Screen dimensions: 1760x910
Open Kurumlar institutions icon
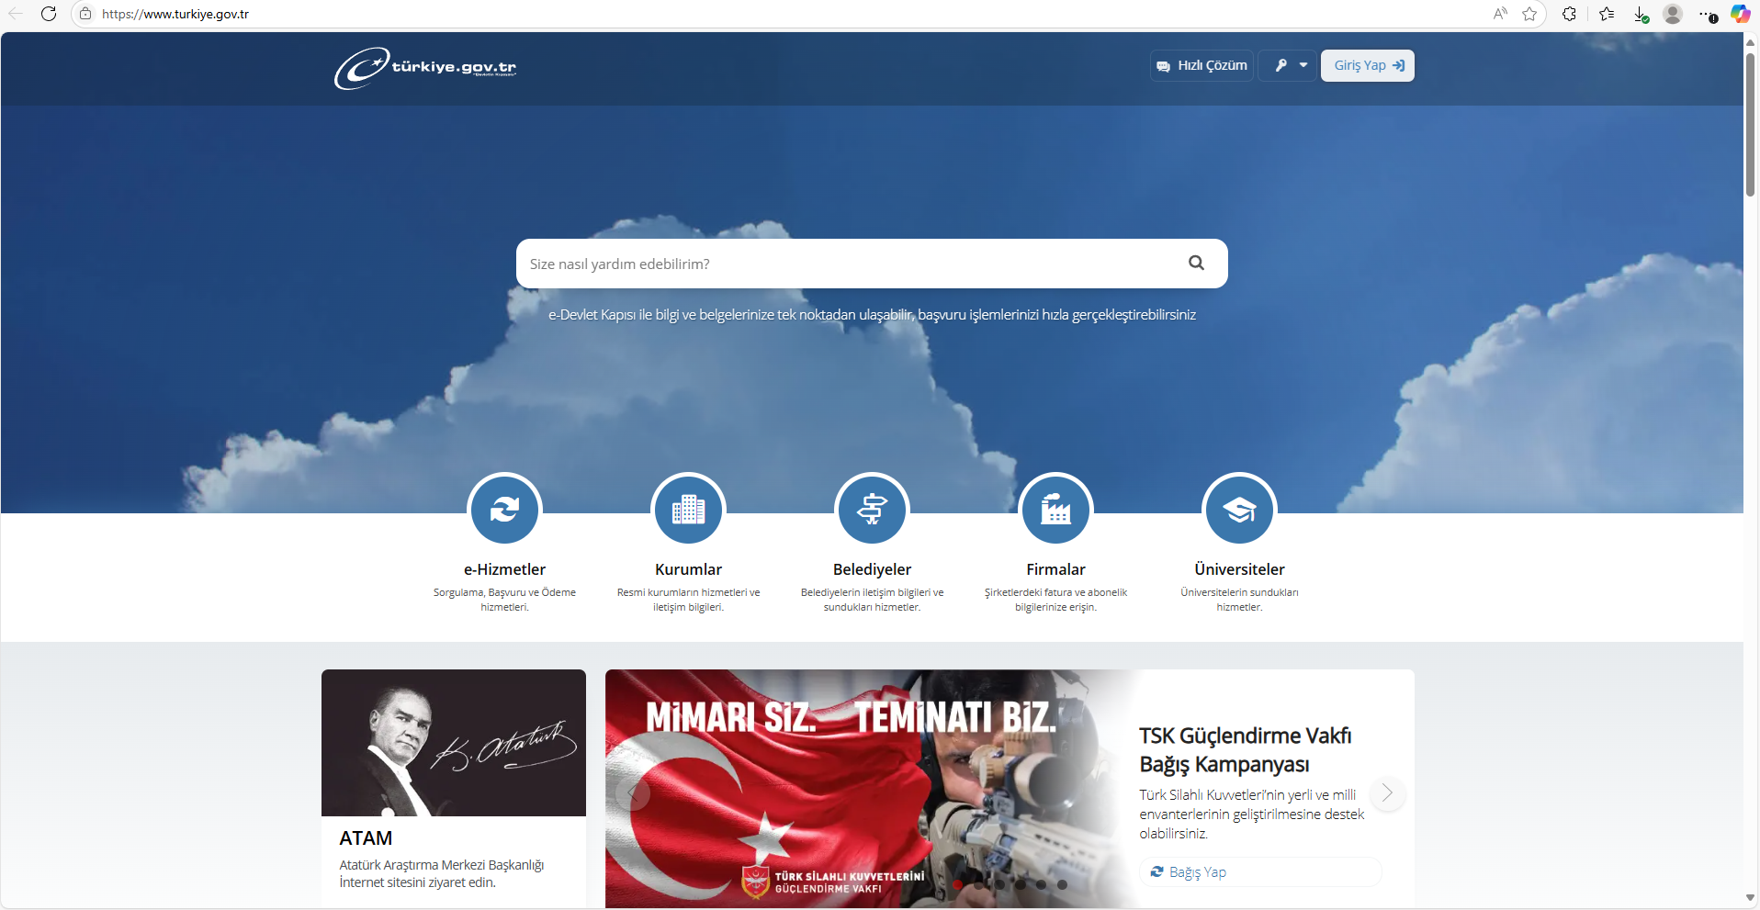[x=688, y=510]
